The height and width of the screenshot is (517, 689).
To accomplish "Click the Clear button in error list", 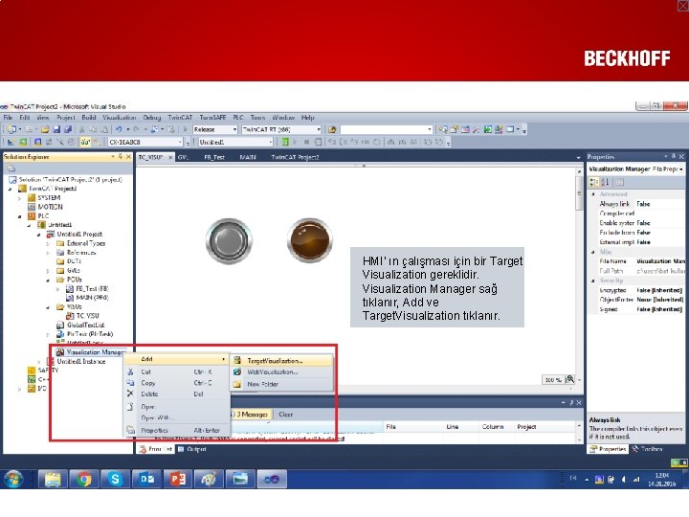I will pos(285,415).
